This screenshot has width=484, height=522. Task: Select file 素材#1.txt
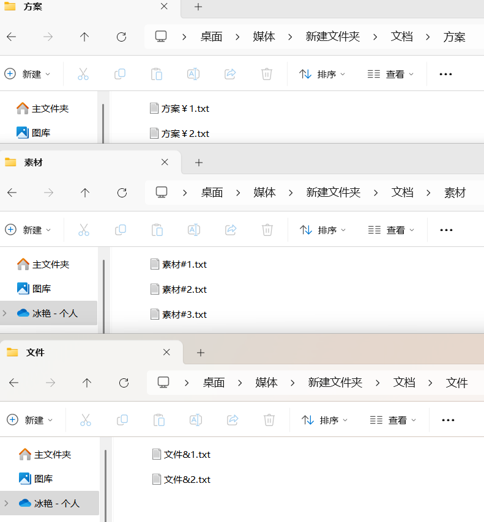[179, 264]
